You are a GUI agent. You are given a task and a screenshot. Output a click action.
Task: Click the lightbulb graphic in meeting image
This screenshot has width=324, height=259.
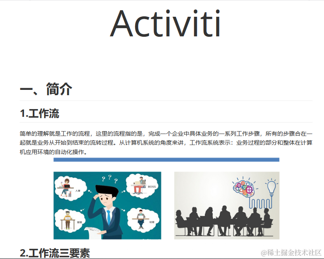[272, 188]
